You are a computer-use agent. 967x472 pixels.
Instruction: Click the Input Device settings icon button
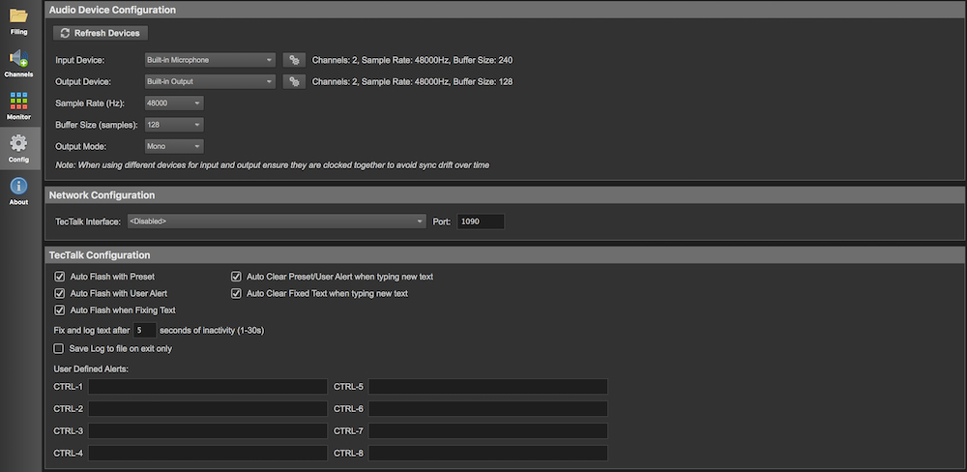click(x=294, y=60)
